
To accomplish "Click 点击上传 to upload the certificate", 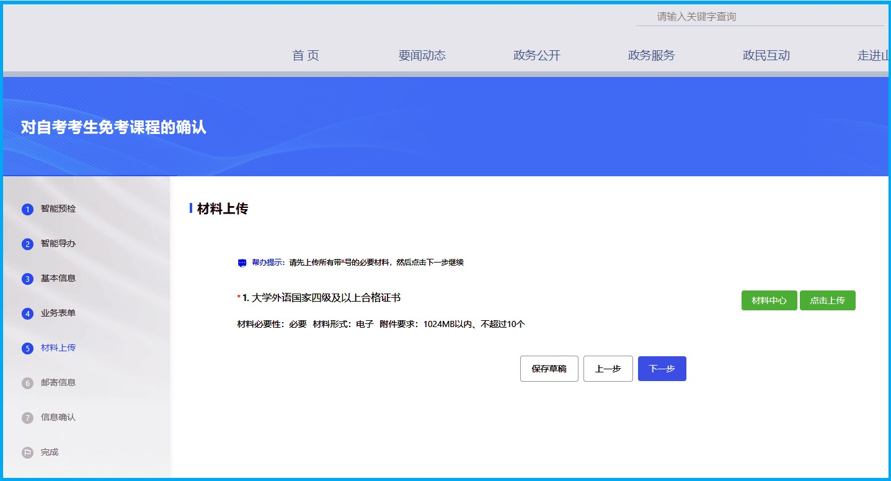I will pos(828,300).
